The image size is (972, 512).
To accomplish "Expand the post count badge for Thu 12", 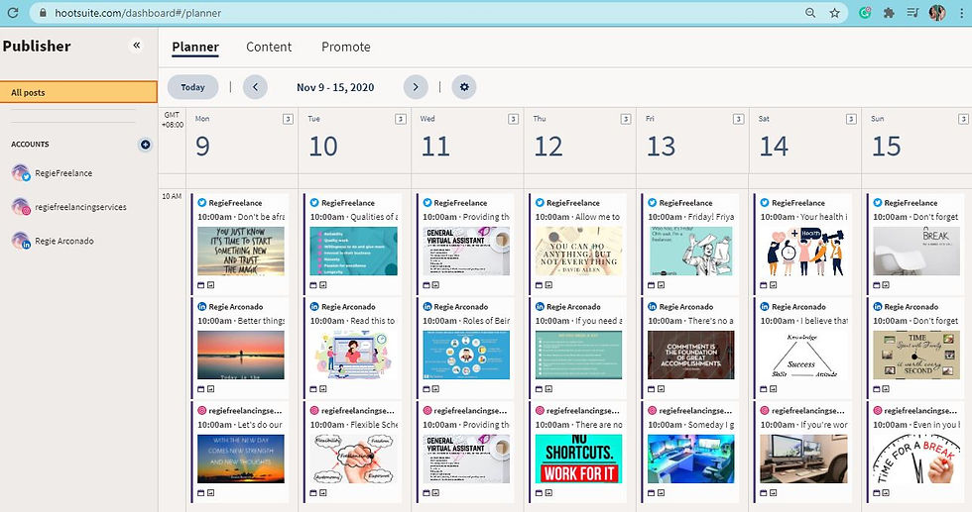I will [626, 119].
